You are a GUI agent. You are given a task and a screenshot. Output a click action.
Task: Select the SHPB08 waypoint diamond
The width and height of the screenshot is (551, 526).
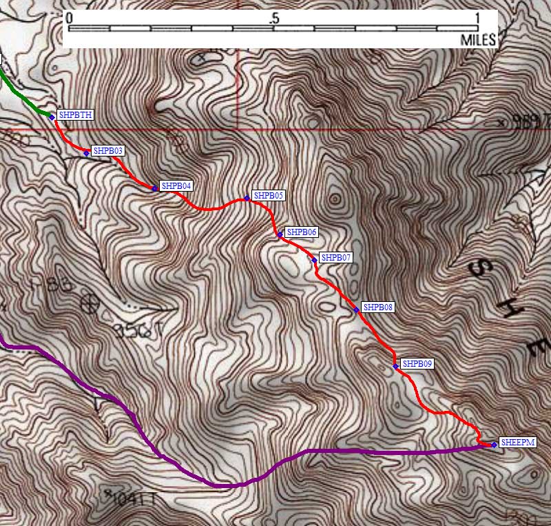pyautogui.click(x=356, y=310)
